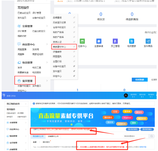Expand the 交易管理 section chevron

[x=47, y=26]
